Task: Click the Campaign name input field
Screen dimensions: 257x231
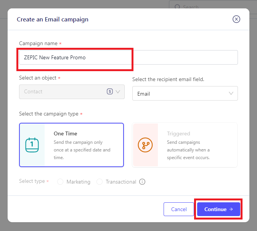Action: (128, 57)
